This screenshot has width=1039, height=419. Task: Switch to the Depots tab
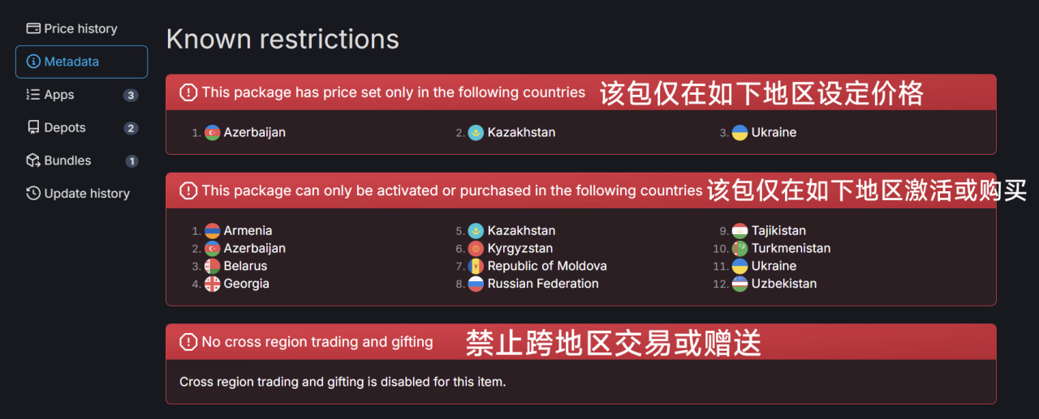click(x=65, y=128)
